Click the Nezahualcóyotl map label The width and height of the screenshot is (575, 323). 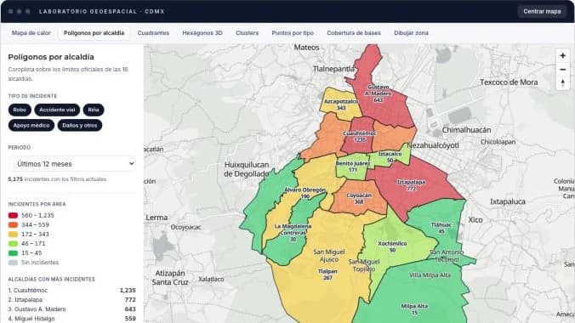[433, 145]
